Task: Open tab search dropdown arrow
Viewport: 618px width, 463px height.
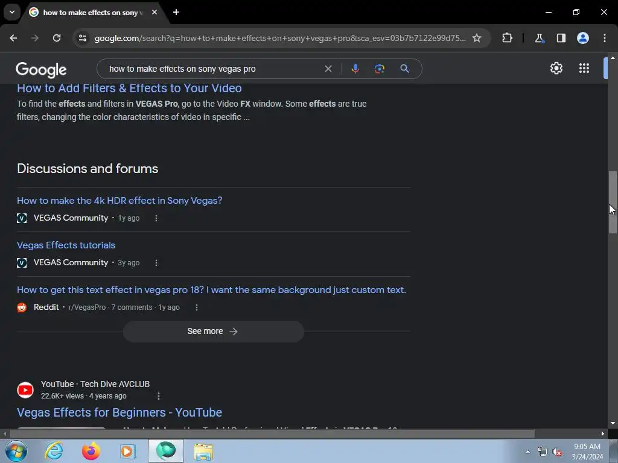Action: pyautogui.click(x=12, y=12)
